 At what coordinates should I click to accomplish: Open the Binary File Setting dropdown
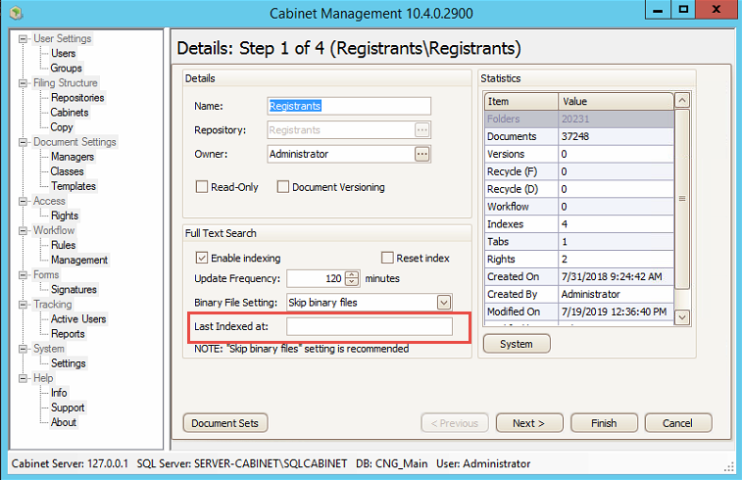pos(444,302)
